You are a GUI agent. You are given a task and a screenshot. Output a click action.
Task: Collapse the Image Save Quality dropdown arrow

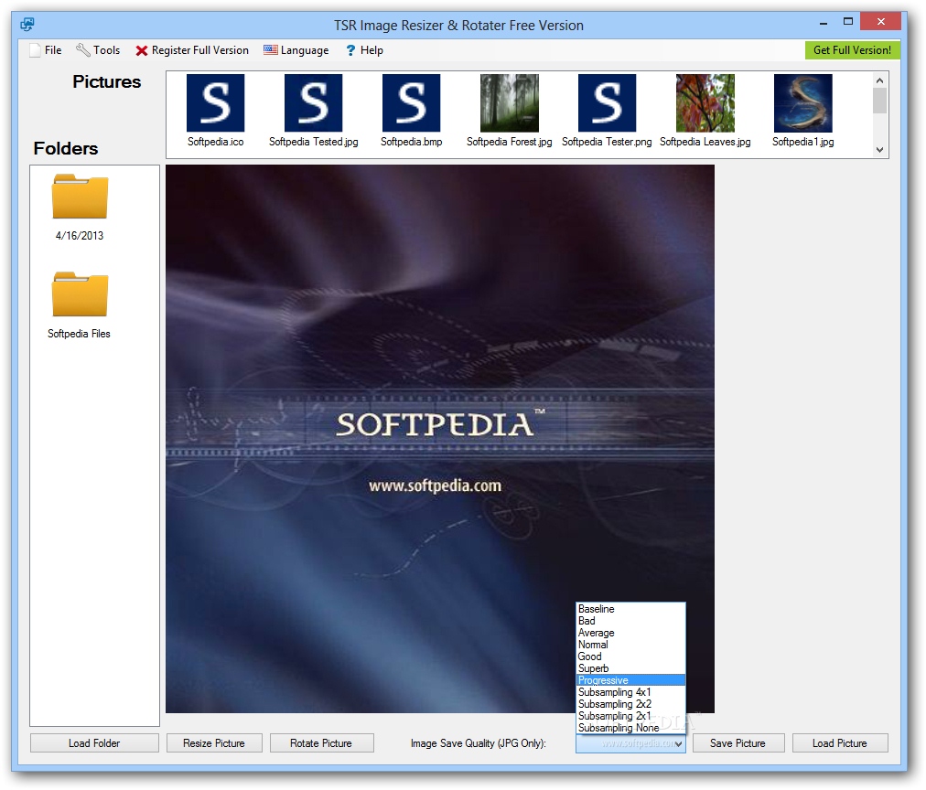[x=679, y=744]
